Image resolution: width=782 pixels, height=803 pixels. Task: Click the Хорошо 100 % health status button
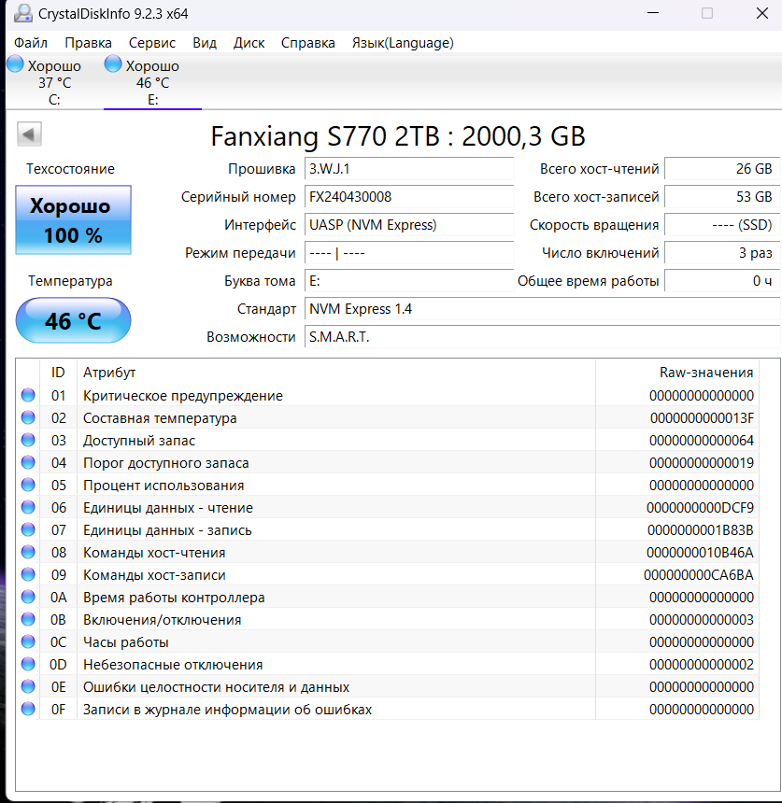coord(74,220)
